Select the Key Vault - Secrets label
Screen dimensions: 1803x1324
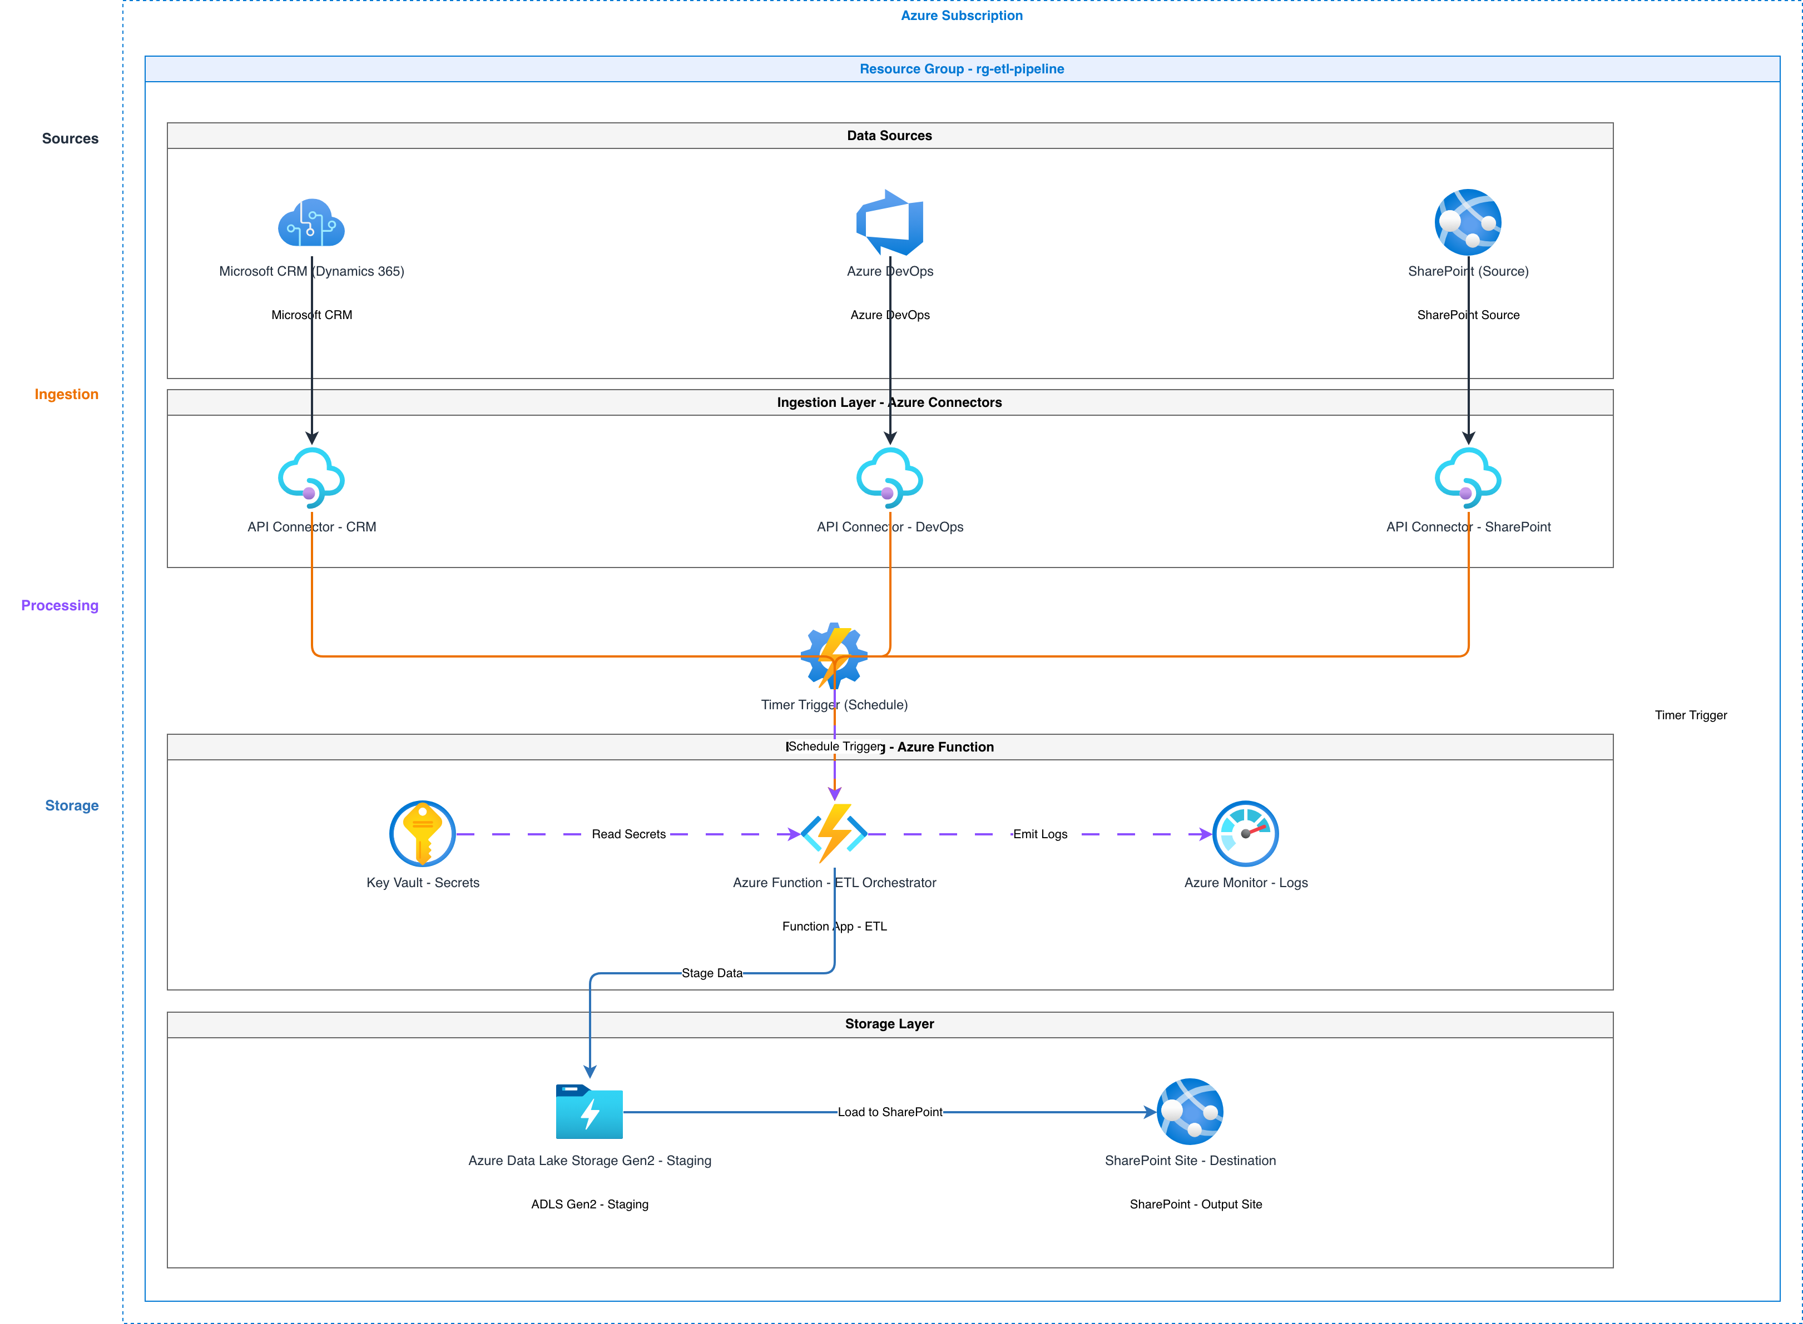pyautogui.click(x=423, y=883)
